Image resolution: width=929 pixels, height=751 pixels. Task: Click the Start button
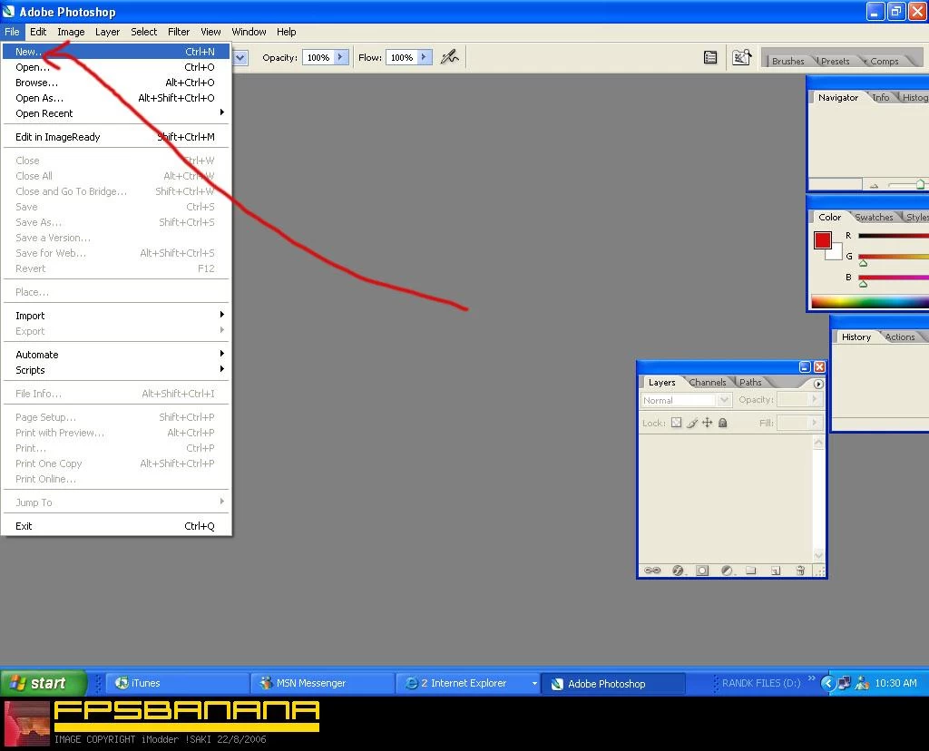[44, 683]
